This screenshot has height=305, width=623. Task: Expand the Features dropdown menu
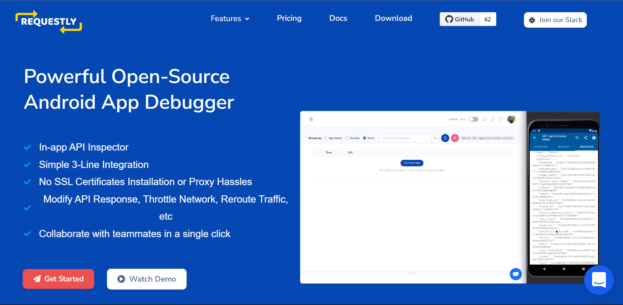pos(230,18)
